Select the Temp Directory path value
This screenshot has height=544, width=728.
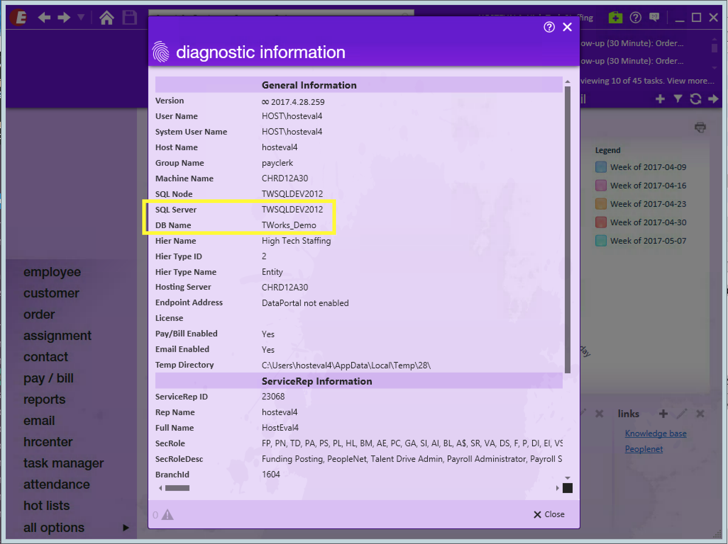(x=346, y=365)
